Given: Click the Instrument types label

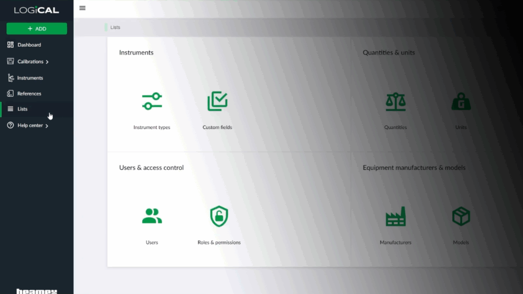Looking at the screenshot, I should click(152, 127).
